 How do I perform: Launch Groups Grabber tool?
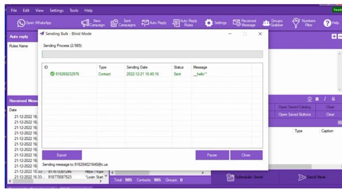pos(273,23)
